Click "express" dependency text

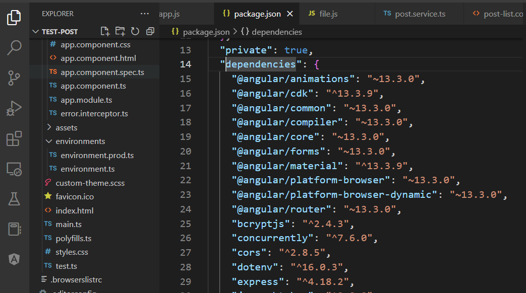258,282
